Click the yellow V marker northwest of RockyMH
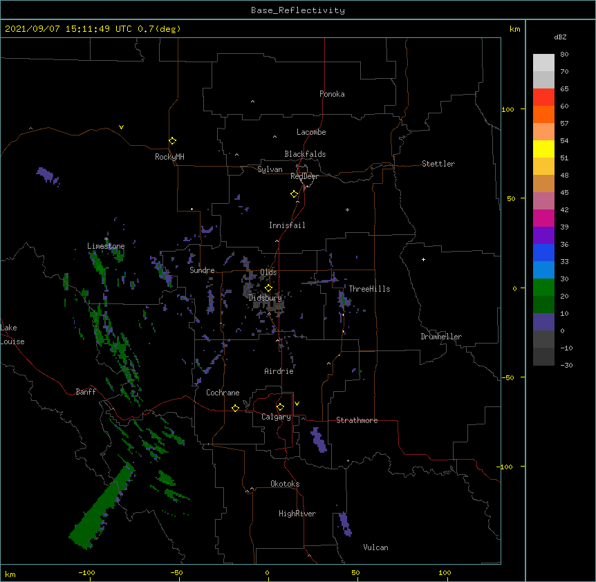 [x=121, y=127]
